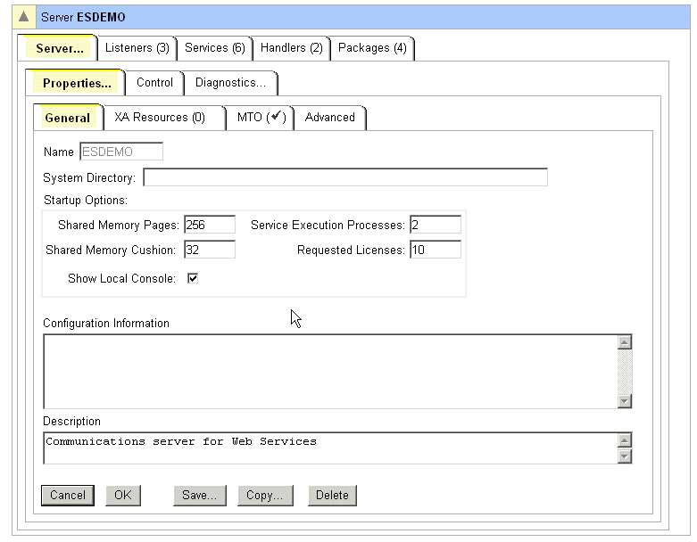Open the Diagnostics tab

[x=230, y=83]
